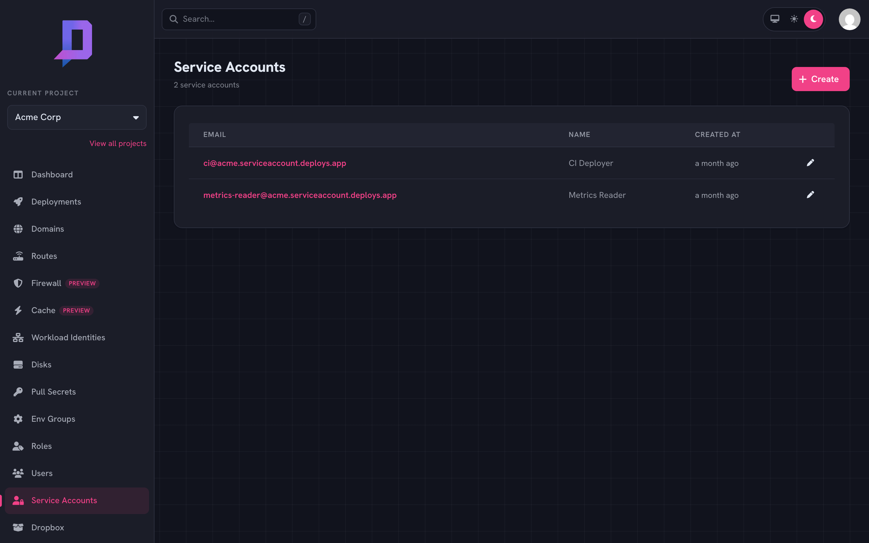869x543 pixels.
Task: Click the Service Accounts page heading
Action: 229,67
